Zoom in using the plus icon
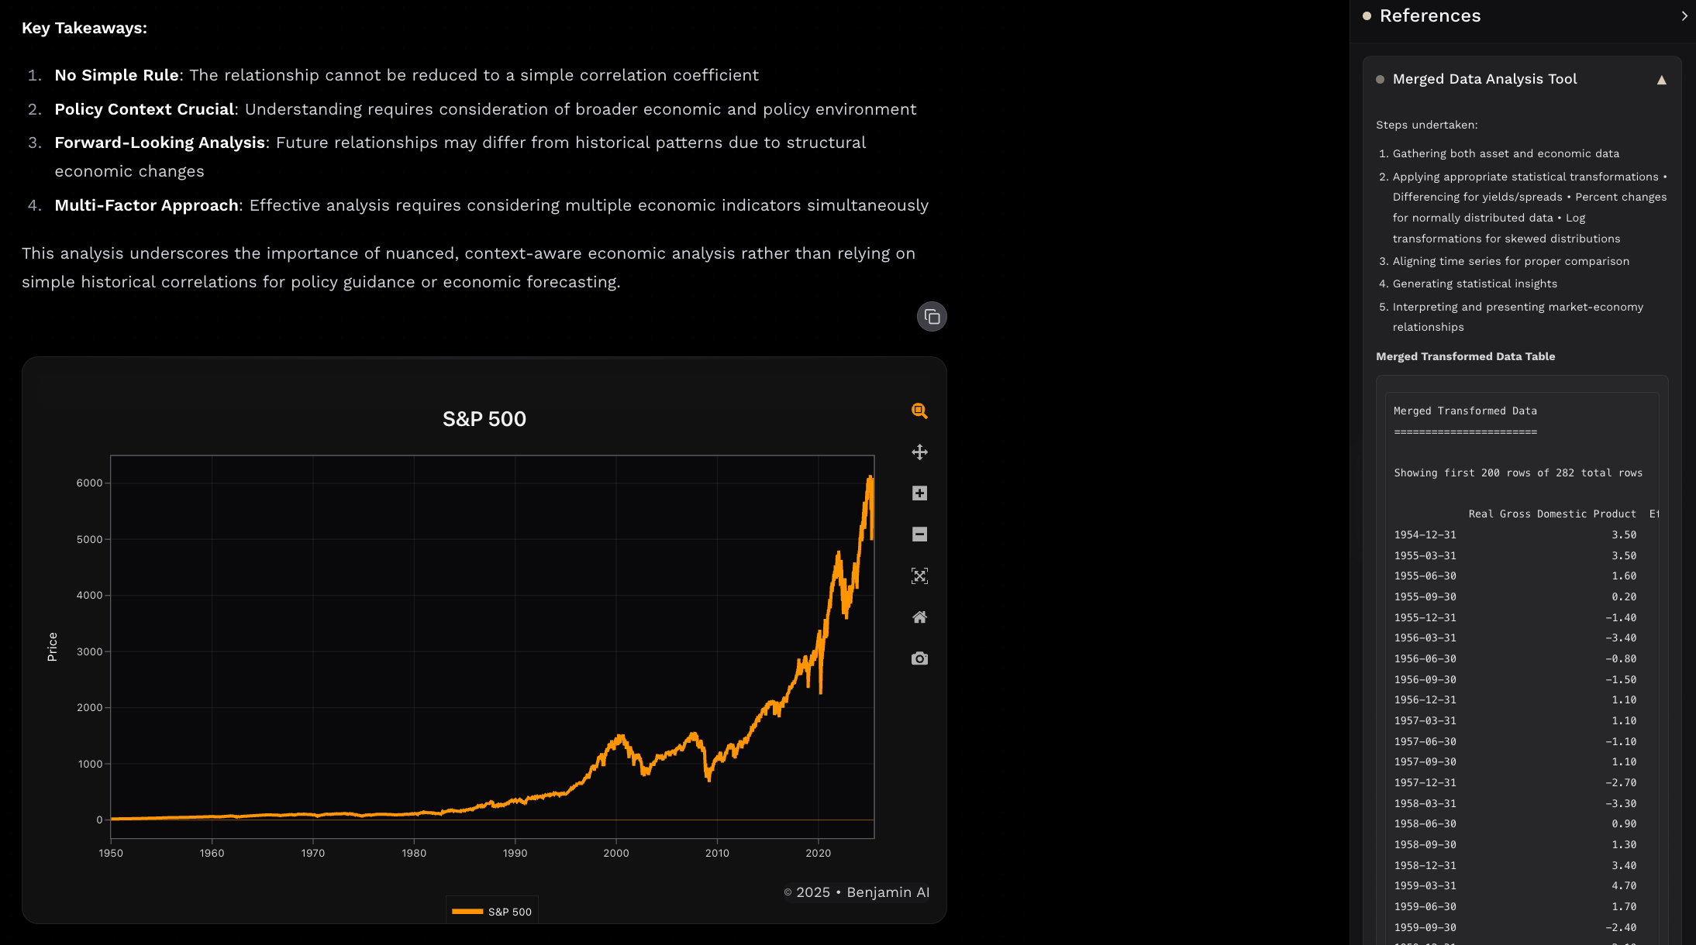 [919, 493]
